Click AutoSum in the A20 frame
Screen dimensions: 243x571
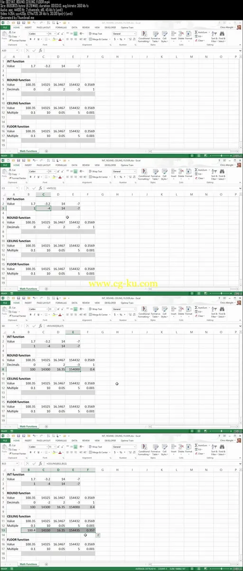click(x=201, y=32)
